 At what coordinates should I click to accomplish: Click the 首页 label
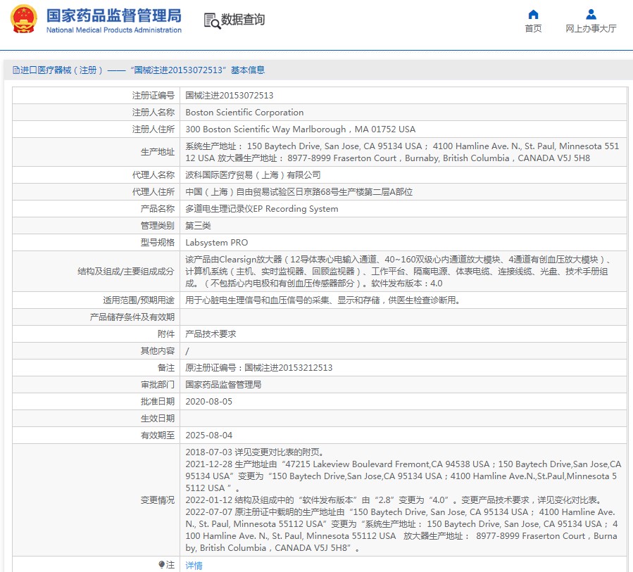(533, 28)
